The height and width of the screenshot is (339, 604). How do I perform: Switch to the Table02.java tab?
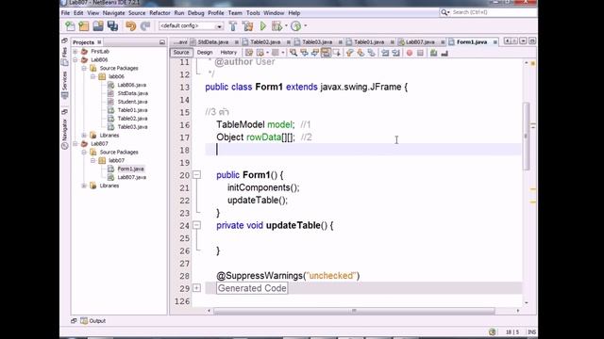pos(264,41)
